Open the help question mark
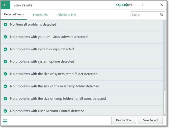This screenshot has height=128, width=169. [x=142, y=5]
